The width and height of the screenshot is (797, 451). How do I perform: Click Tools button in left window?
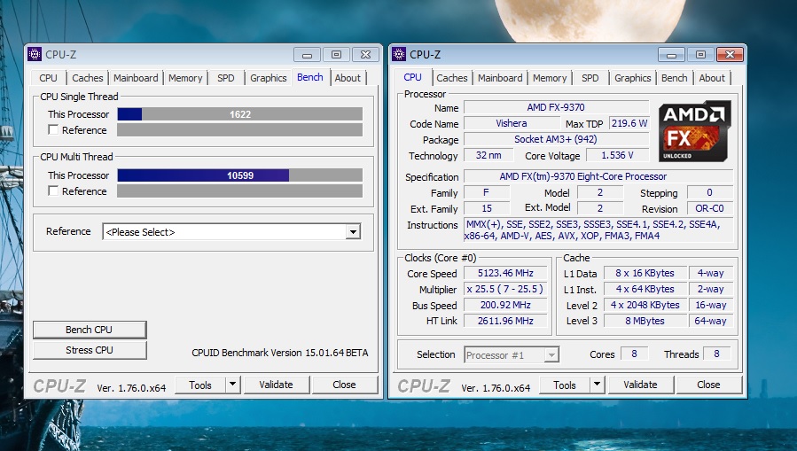[x=200, y=385]
